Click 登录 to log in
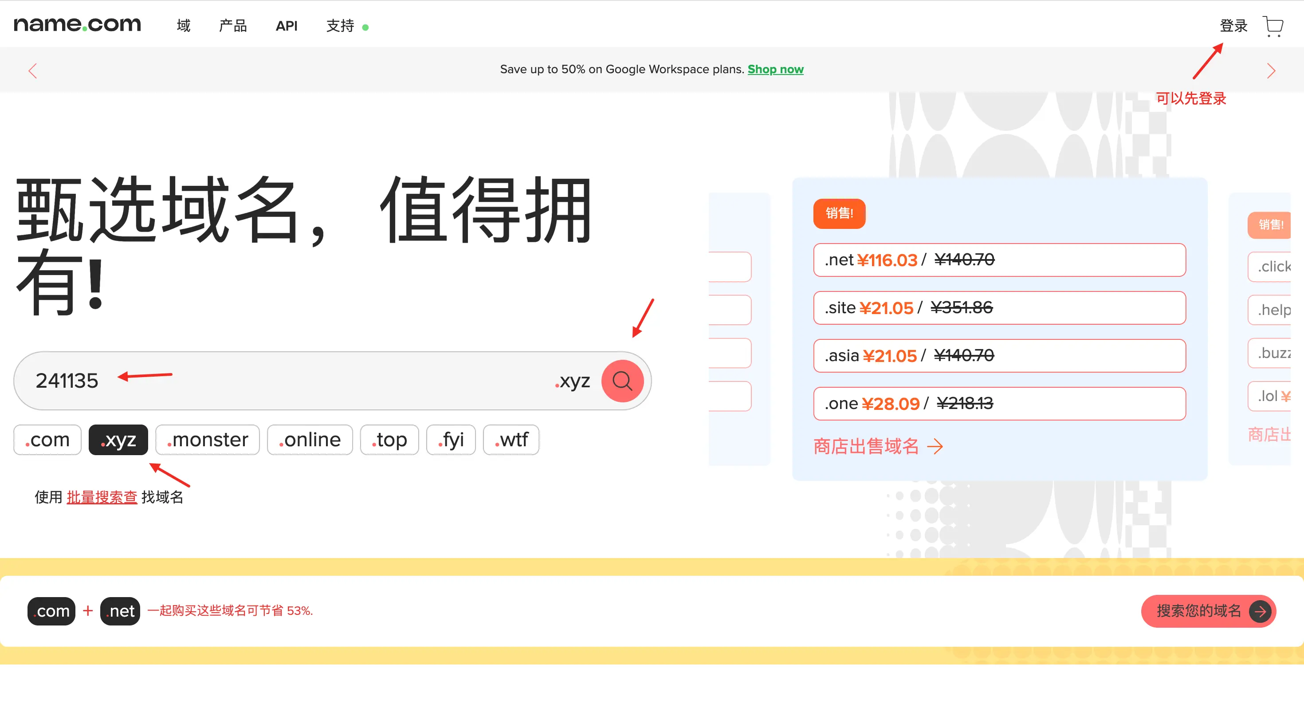Screen dimensions: 1304x708 [1233, 26]
